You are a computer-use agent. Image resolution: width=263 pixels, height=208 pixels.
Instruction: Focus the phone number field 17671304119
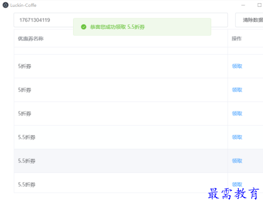120,20
